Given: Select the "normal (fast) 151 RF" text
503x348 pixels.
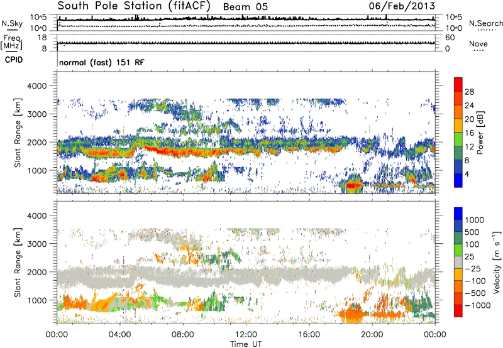Looking at the screenshot, I should [102, 62].
